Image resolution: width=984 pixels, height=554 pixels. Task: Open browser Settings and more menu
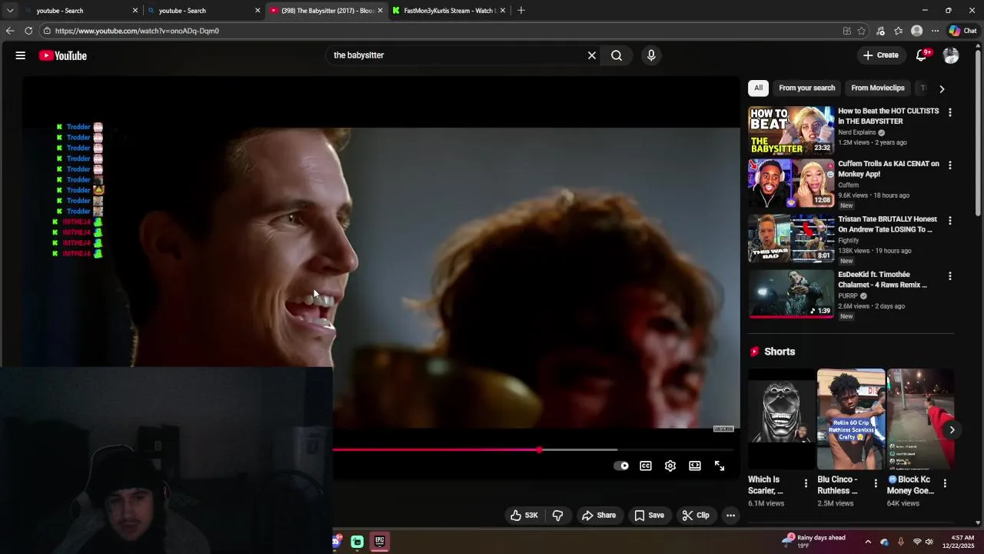point(935,31)
